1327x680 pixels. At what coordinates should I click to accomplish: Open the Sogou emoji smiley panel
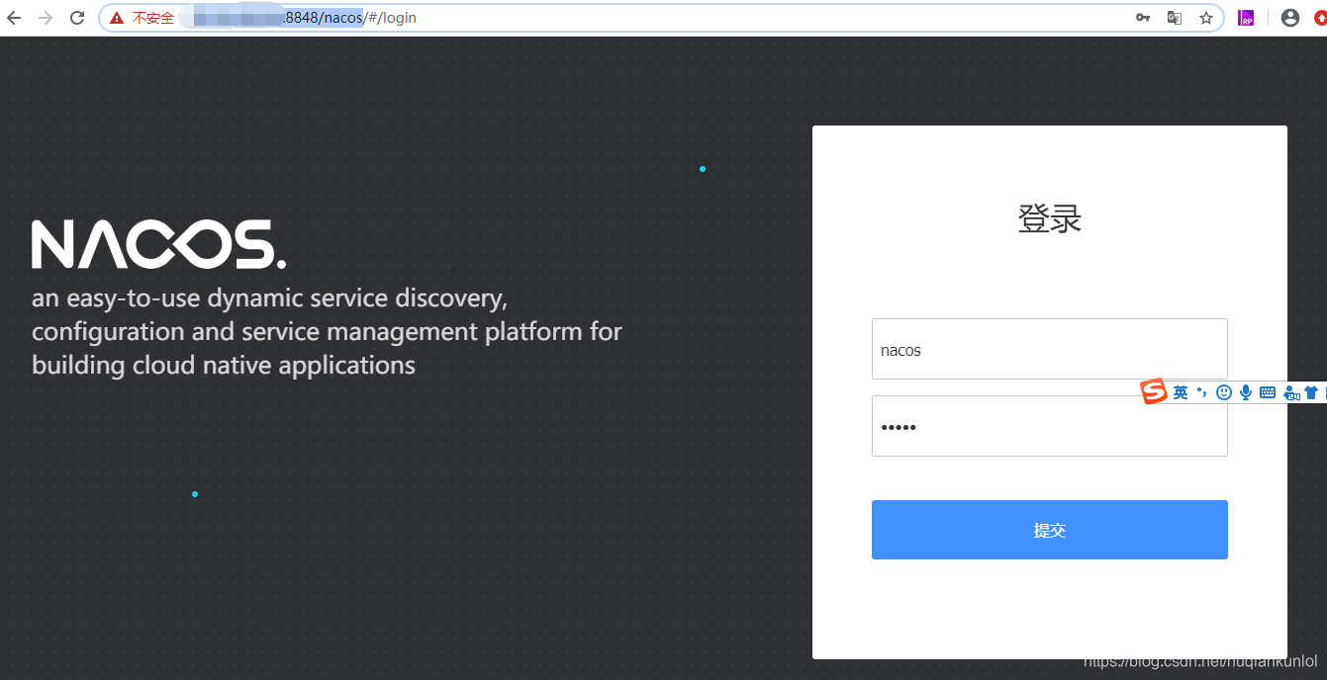point(1224,392)
